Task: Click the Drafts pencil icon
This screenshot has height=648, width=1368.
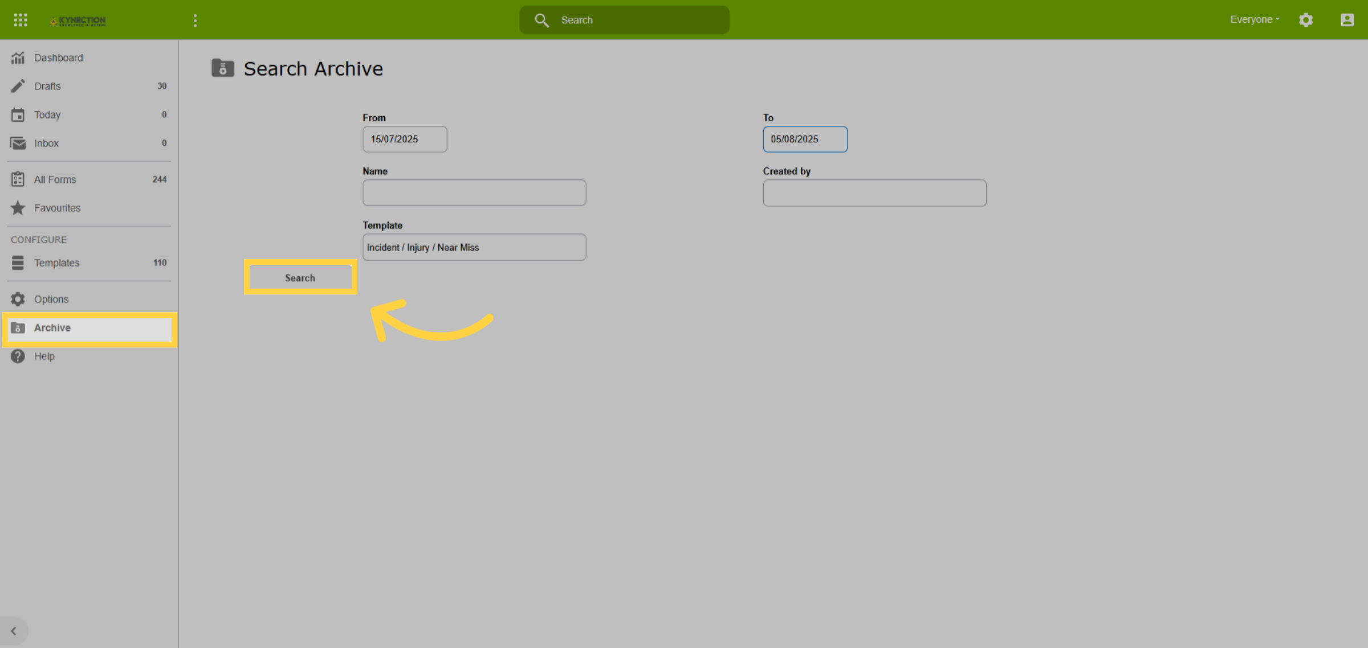Action: pyautogui.click(x=18, y=86)
